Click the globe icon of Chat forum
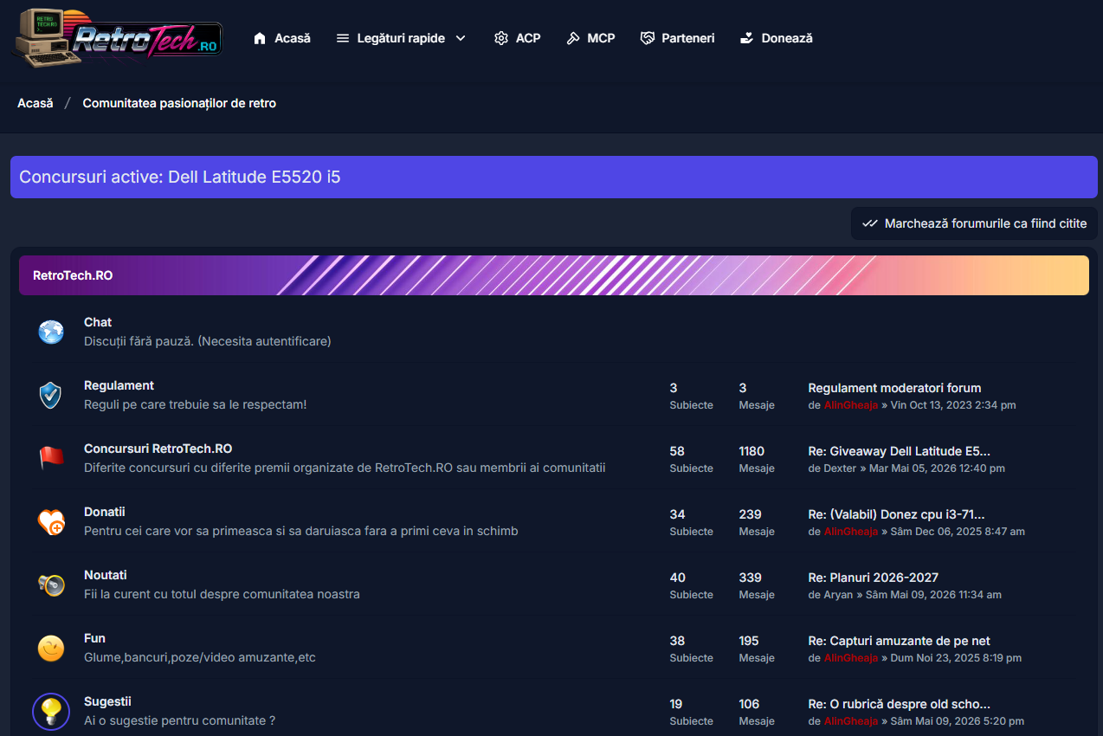The height and width of the screenshot is (736, 1103). coord(51,332)
